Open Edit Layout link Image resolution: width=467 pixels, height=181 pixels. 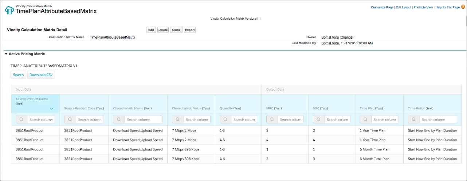[x=404, y=7]
